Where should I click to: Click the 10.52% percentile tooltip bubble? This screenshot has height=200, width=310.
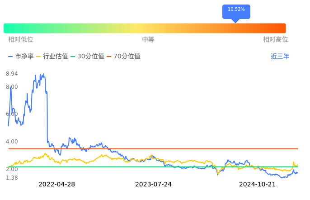pos(236,10)
